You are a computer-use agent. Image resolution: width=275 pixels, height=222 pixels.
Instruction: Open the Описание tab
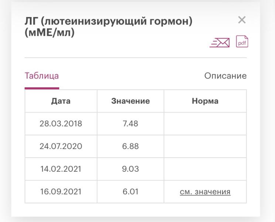225,76
